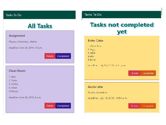Click the Clean Room deadline June 28 8 a.m.
The image size is (166, 125).
coord(25,97)
